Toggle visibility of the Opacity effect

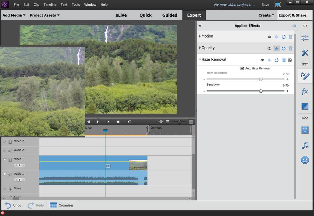click(x=269, y=49)
